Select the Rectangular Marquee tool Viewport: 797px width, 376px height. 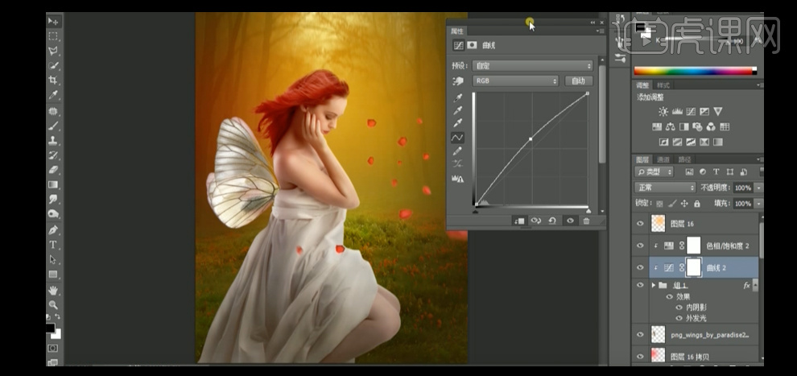coord(53,36)
